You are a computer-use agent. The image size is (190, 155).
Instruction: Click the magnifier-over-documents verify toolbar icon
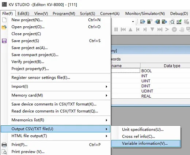172,22
